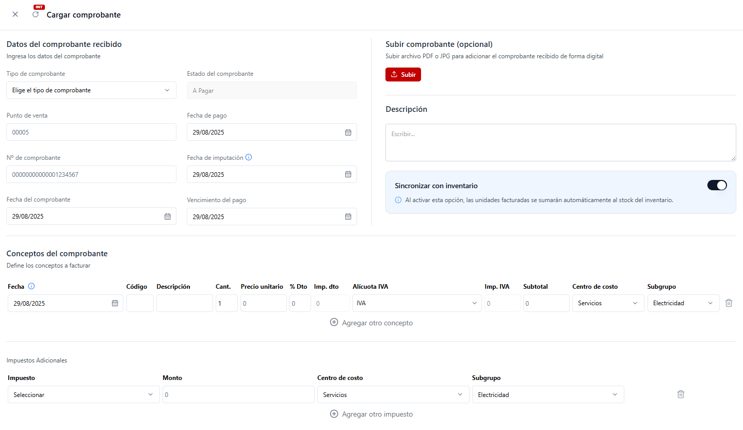Open calendar for Vencimiento del pago
743x430 pixels.
pos(348,217)
